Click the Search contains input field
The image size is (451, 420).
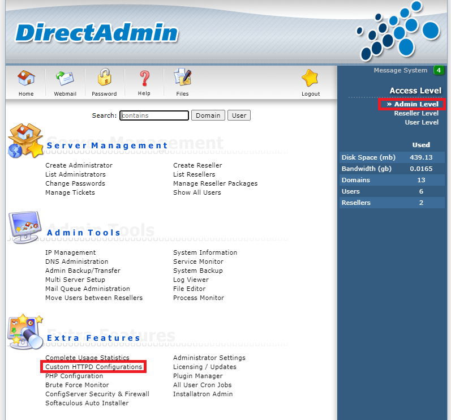(x=154, y=115)
